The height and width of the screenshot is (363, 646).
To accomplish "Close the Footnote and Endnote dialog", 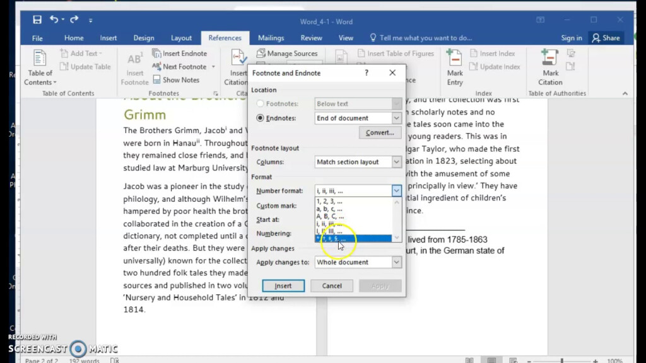I will pos(392,73).
